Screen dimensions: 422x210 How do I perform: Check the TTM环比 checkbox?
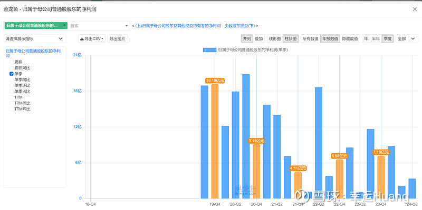(x=12, y=109)
